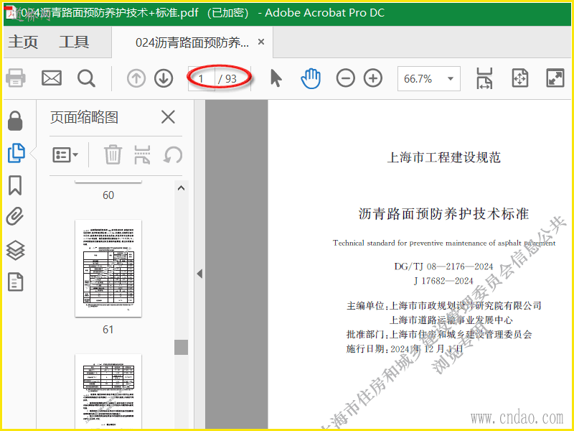Open the find text magnifier
The image size is (574, 431).
pyautogui.click(x=86, y=78)
